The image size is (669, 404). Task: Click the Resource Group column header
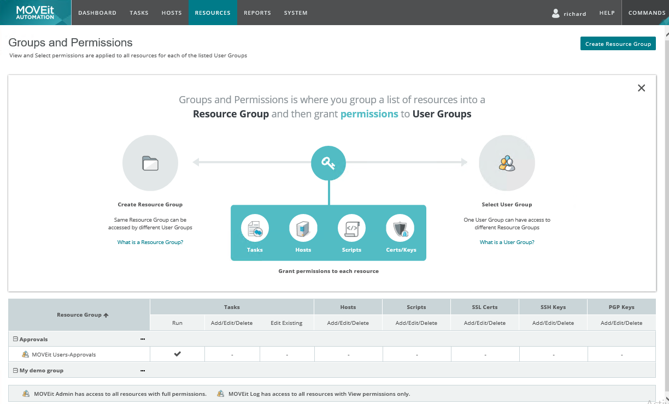point(79,315)
